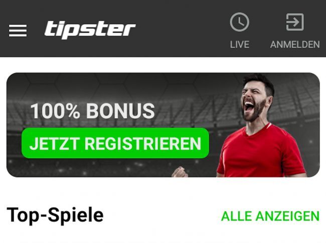The width and height of the screenshot is (326, 243).
Task: Tap the ANMELDEN text label
Action: tap(295, 45)
